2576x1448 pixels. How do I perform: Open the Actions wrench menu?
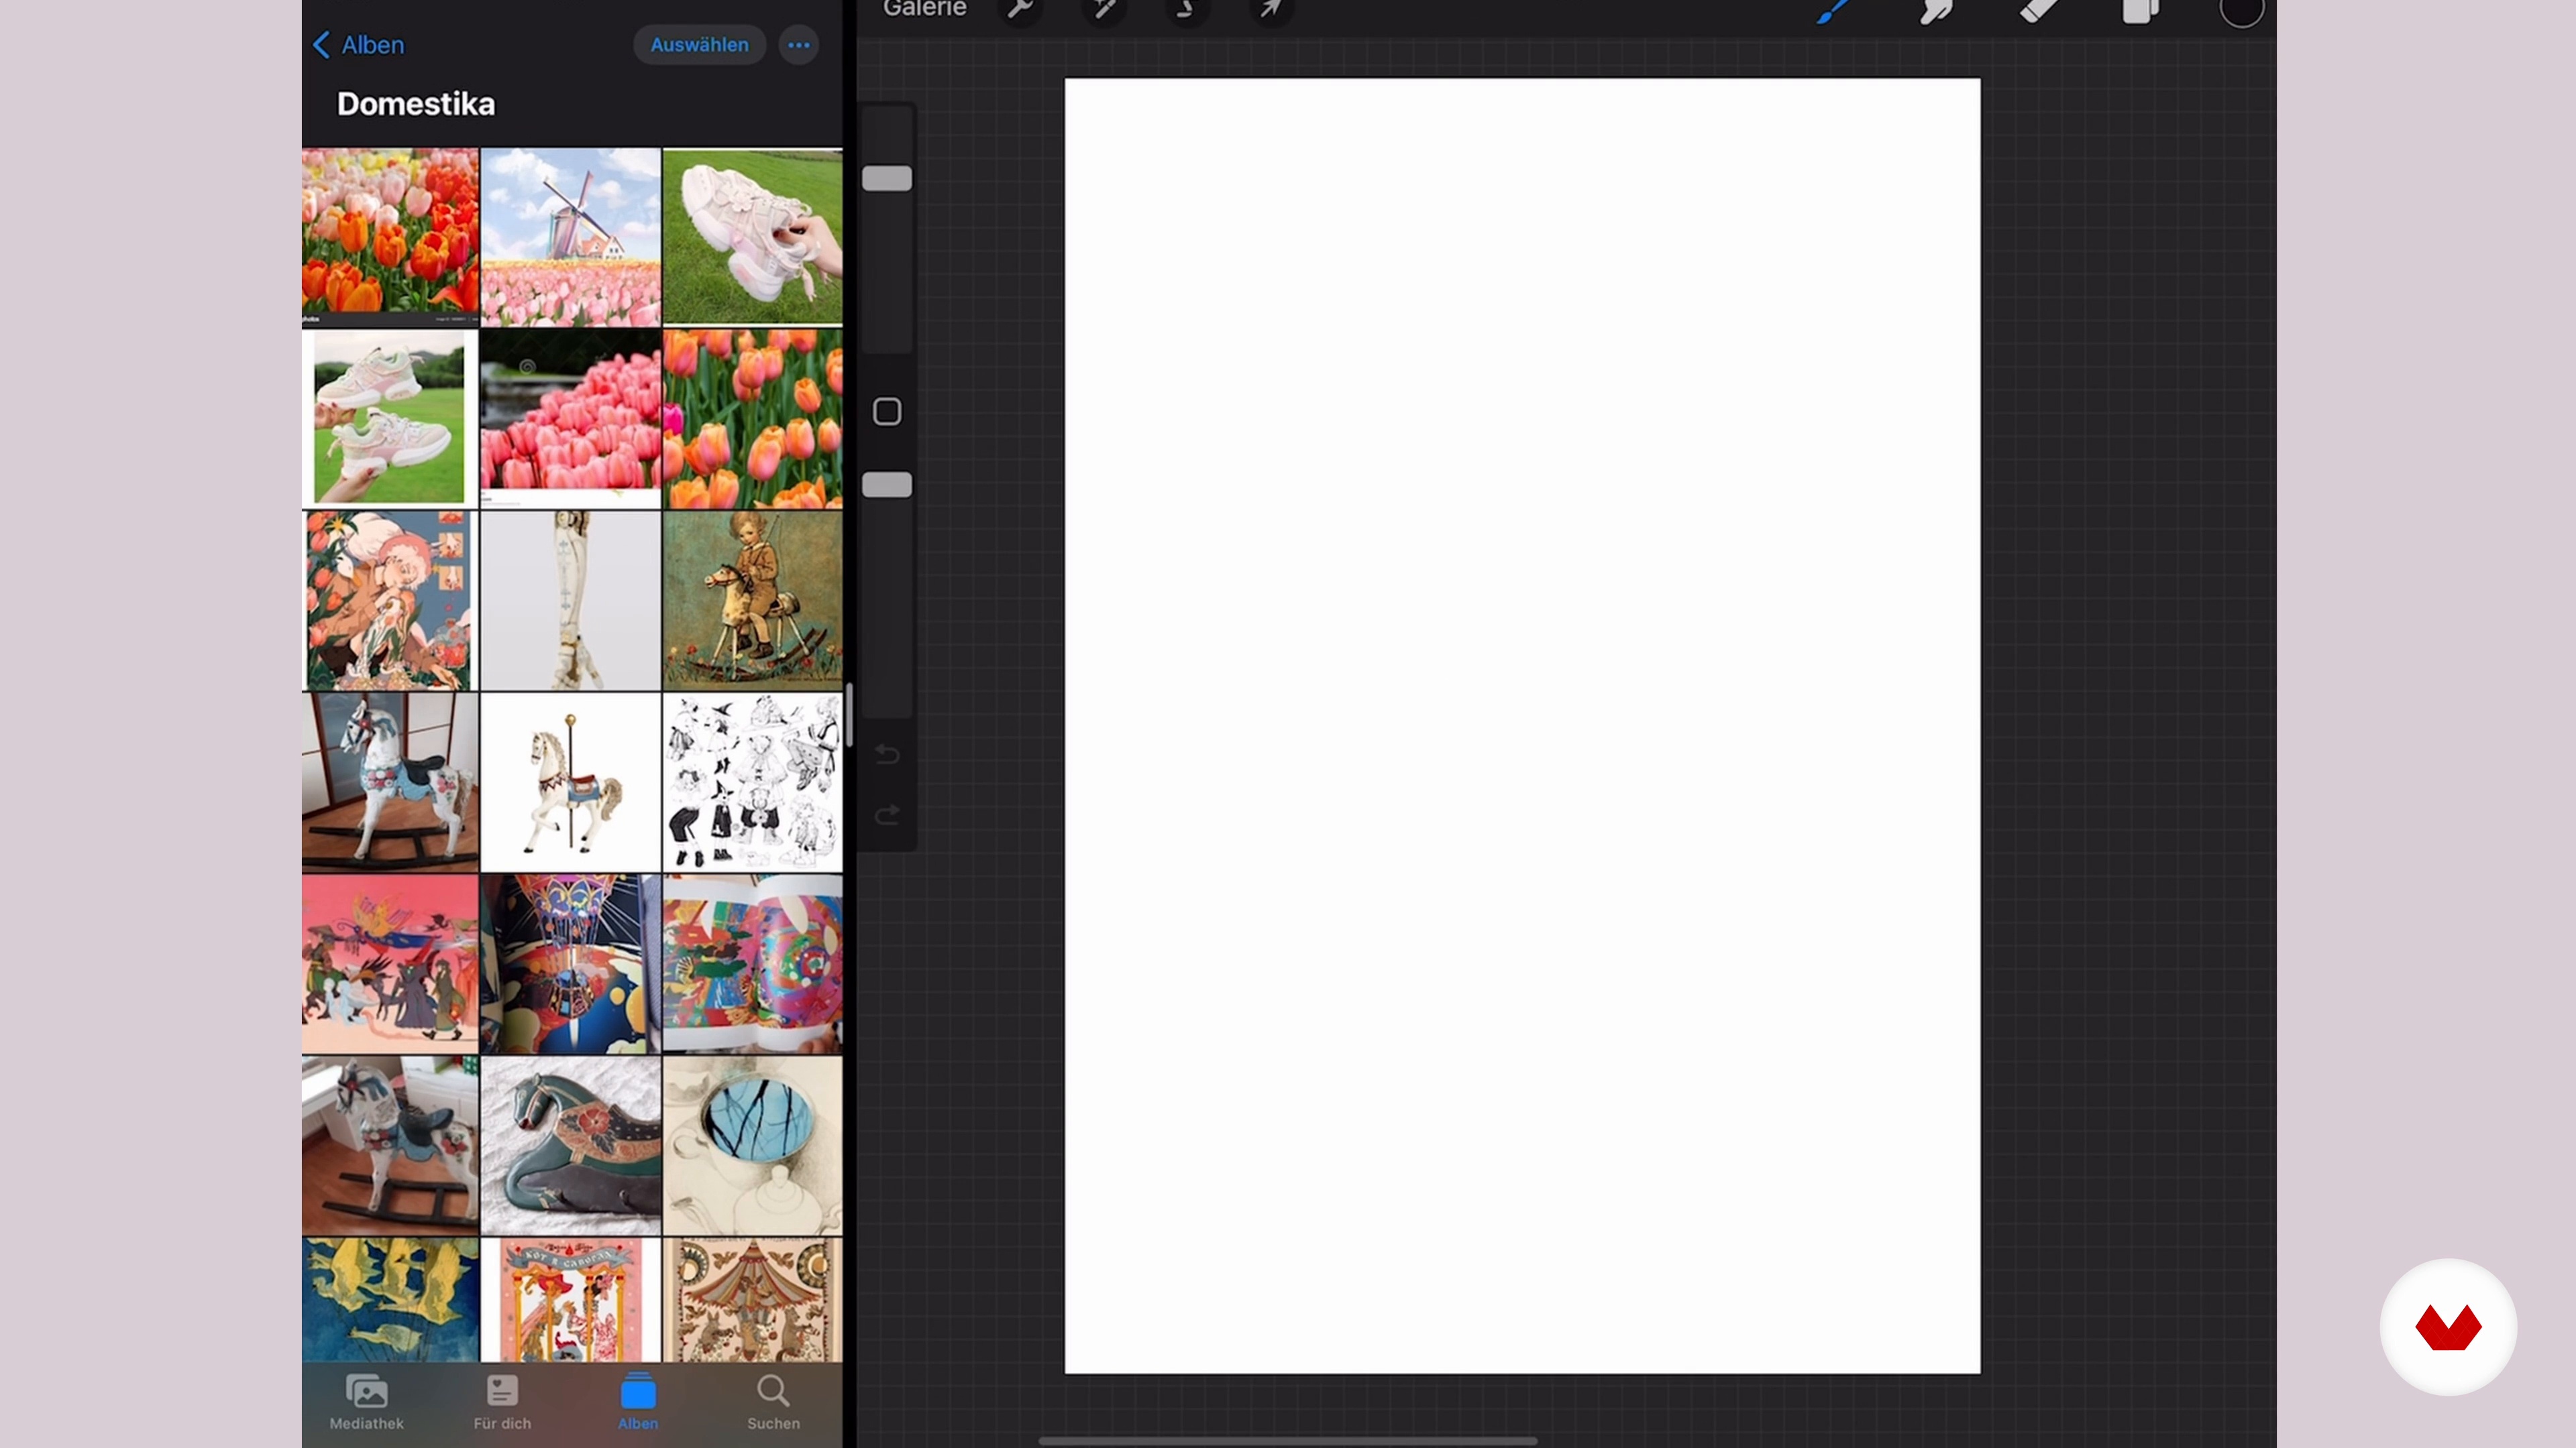pyautogui.click(x=1020, y=10)
